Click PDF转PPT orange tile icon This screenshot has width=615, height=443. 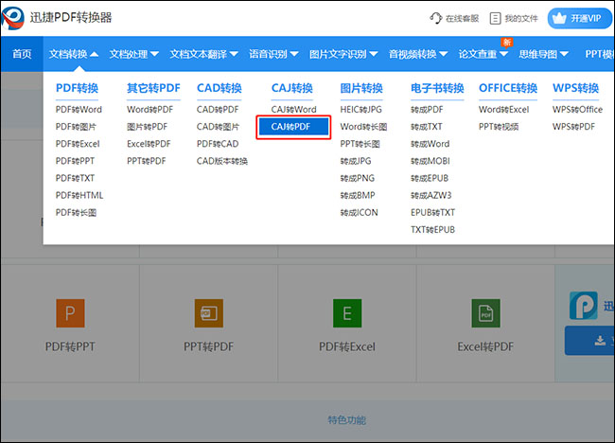(x=70, y=313)
